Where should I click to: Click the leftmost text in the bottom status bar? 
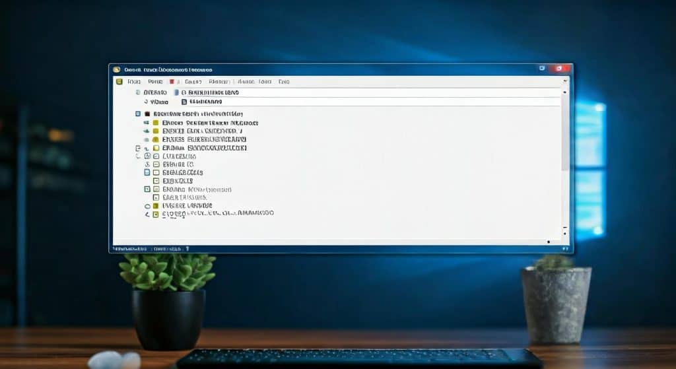click(x=129, y=249)
